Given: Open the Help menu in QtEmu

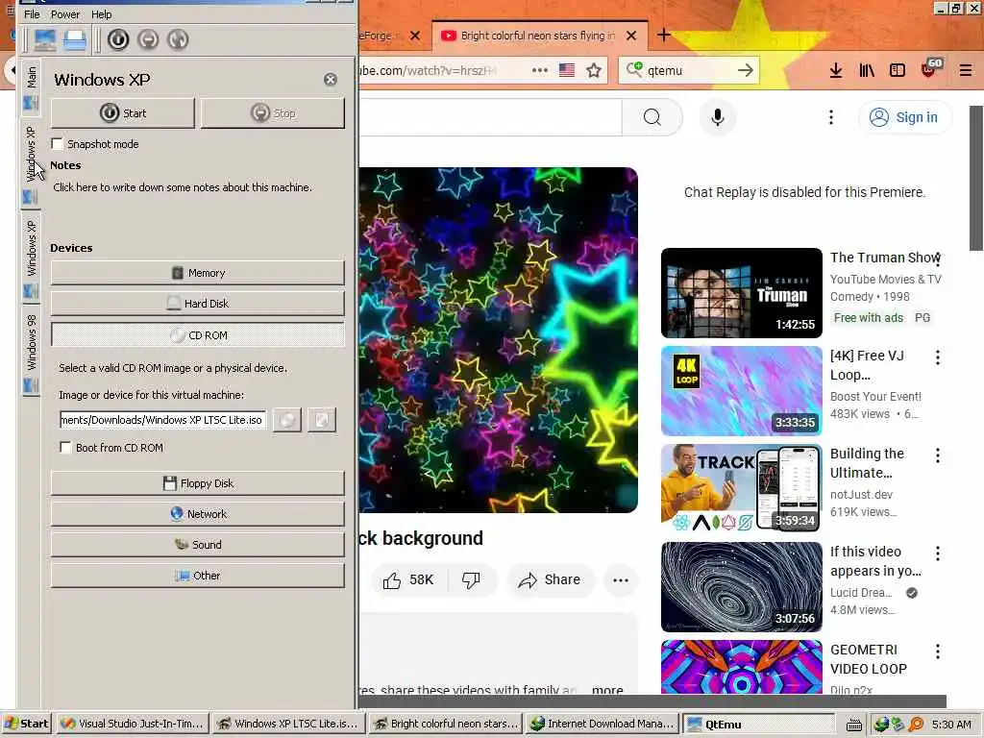Looking at the screenshot, I should pos(101,13).
